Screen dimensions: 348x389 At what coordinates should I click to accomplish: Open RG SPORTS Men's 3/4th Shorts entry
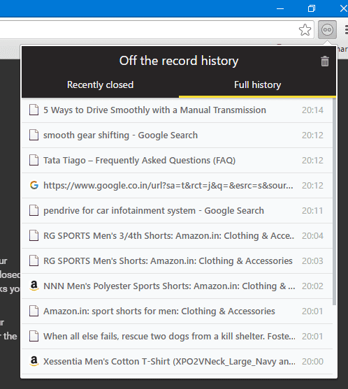[x=177, y=235]
